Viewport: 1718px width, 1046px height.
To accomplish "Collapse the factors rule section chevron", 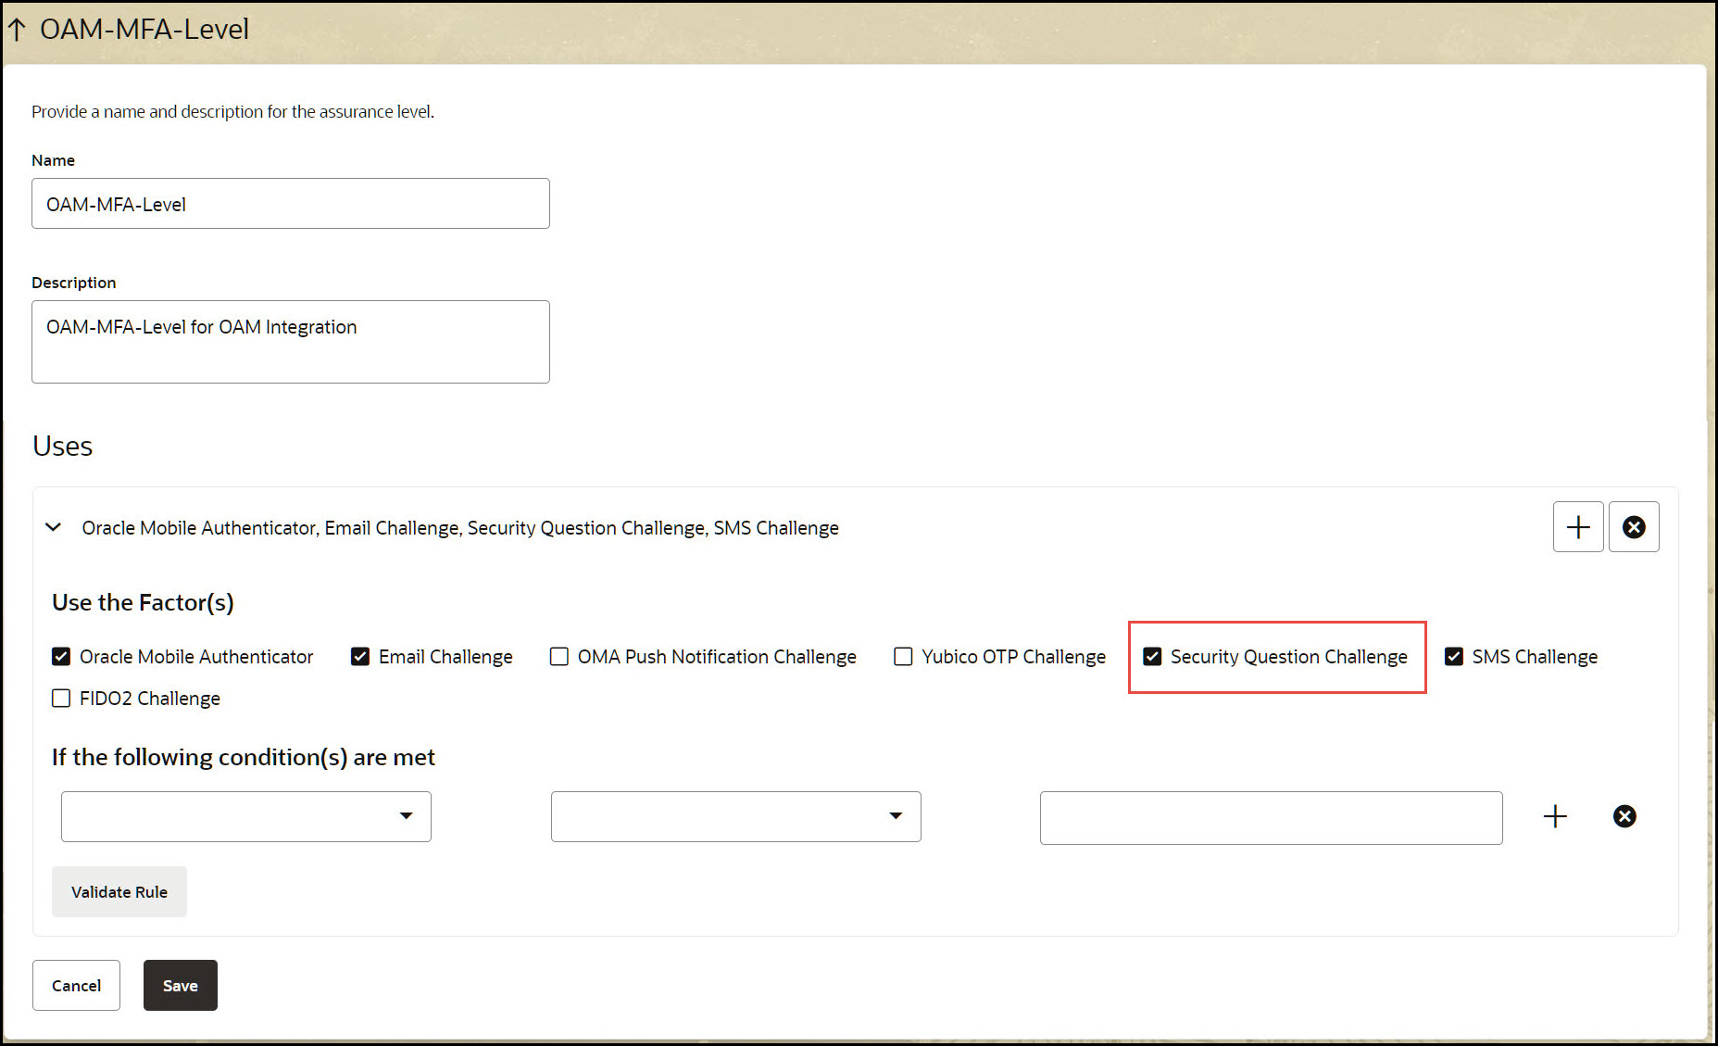I will click(54, 527).
